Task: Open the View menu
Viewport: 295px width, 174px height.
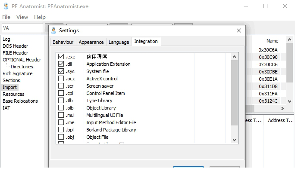Action: pyautogui.click(x=22, y=17)
